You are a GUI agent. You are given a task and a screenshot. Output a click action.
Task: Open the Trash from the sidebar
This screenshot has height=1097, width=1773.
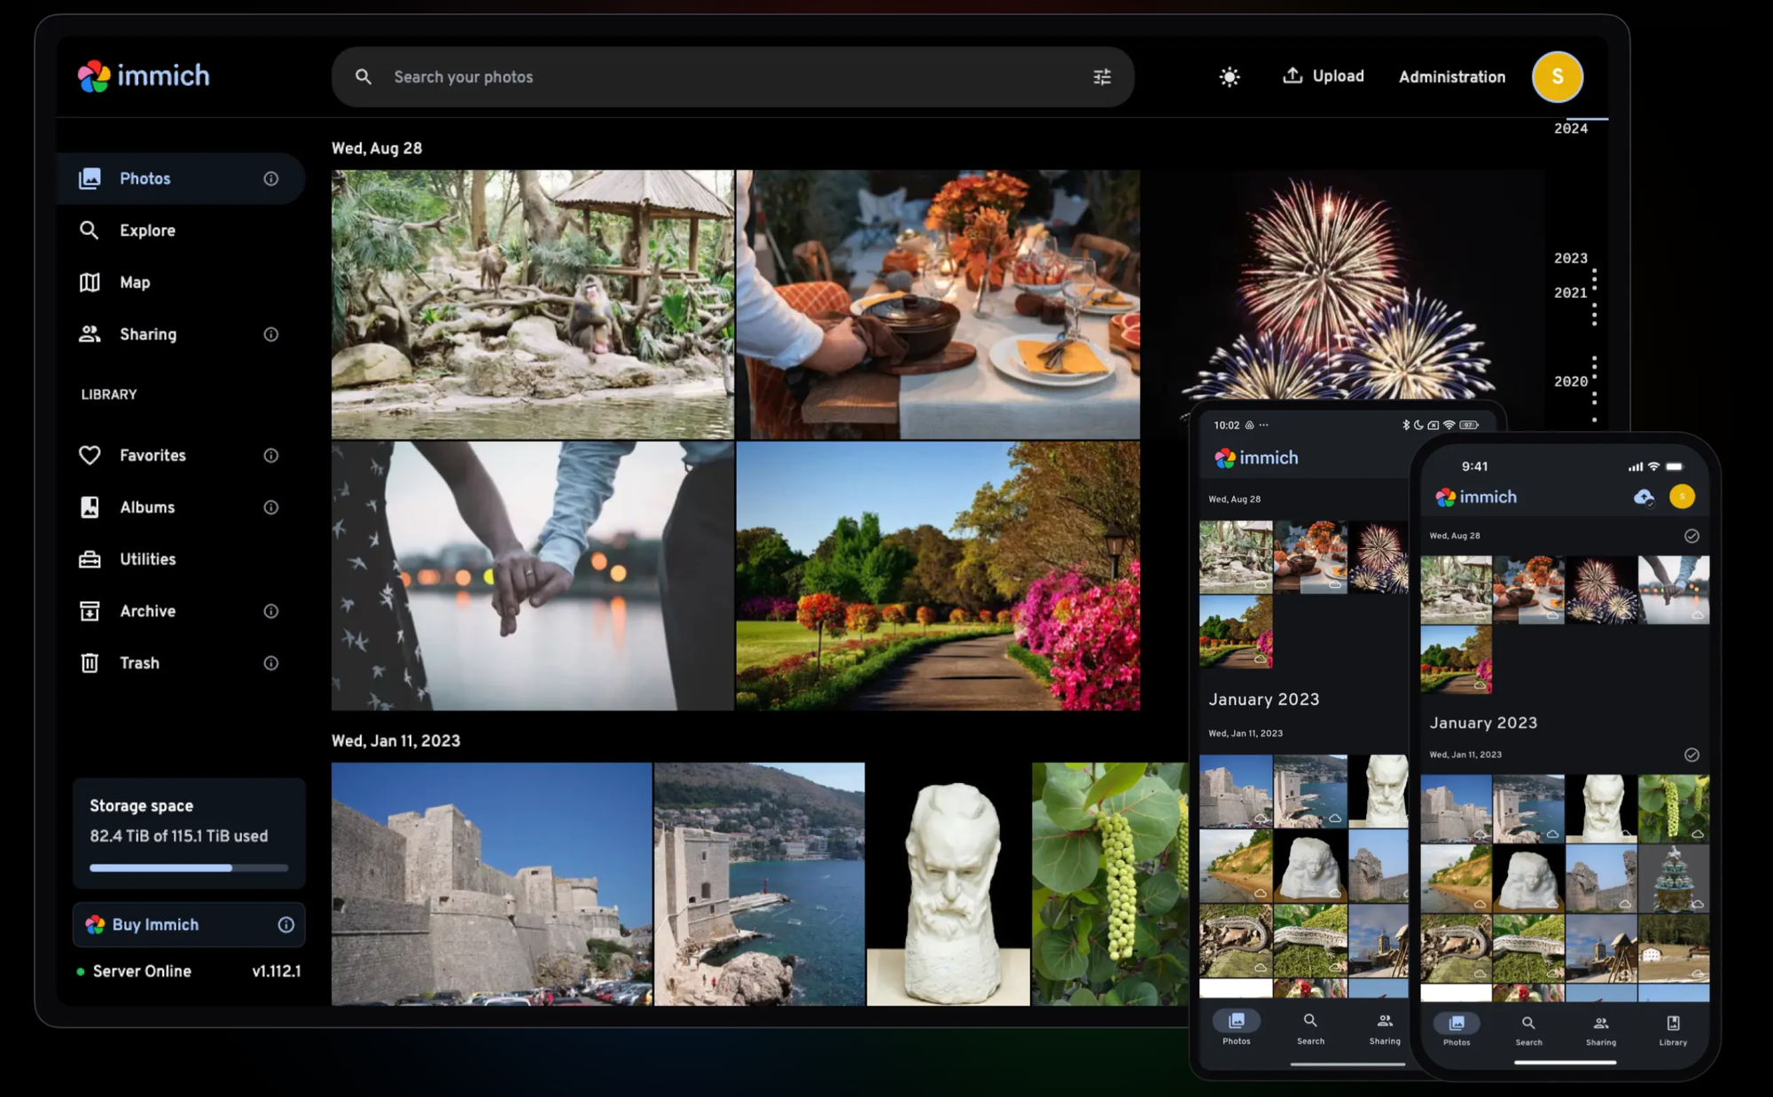click(x=139, y=662)
